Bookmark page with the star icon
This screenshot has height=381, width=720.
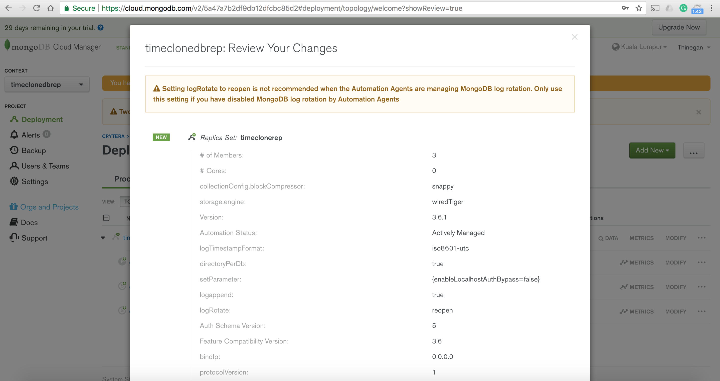(x=639, y=8)
